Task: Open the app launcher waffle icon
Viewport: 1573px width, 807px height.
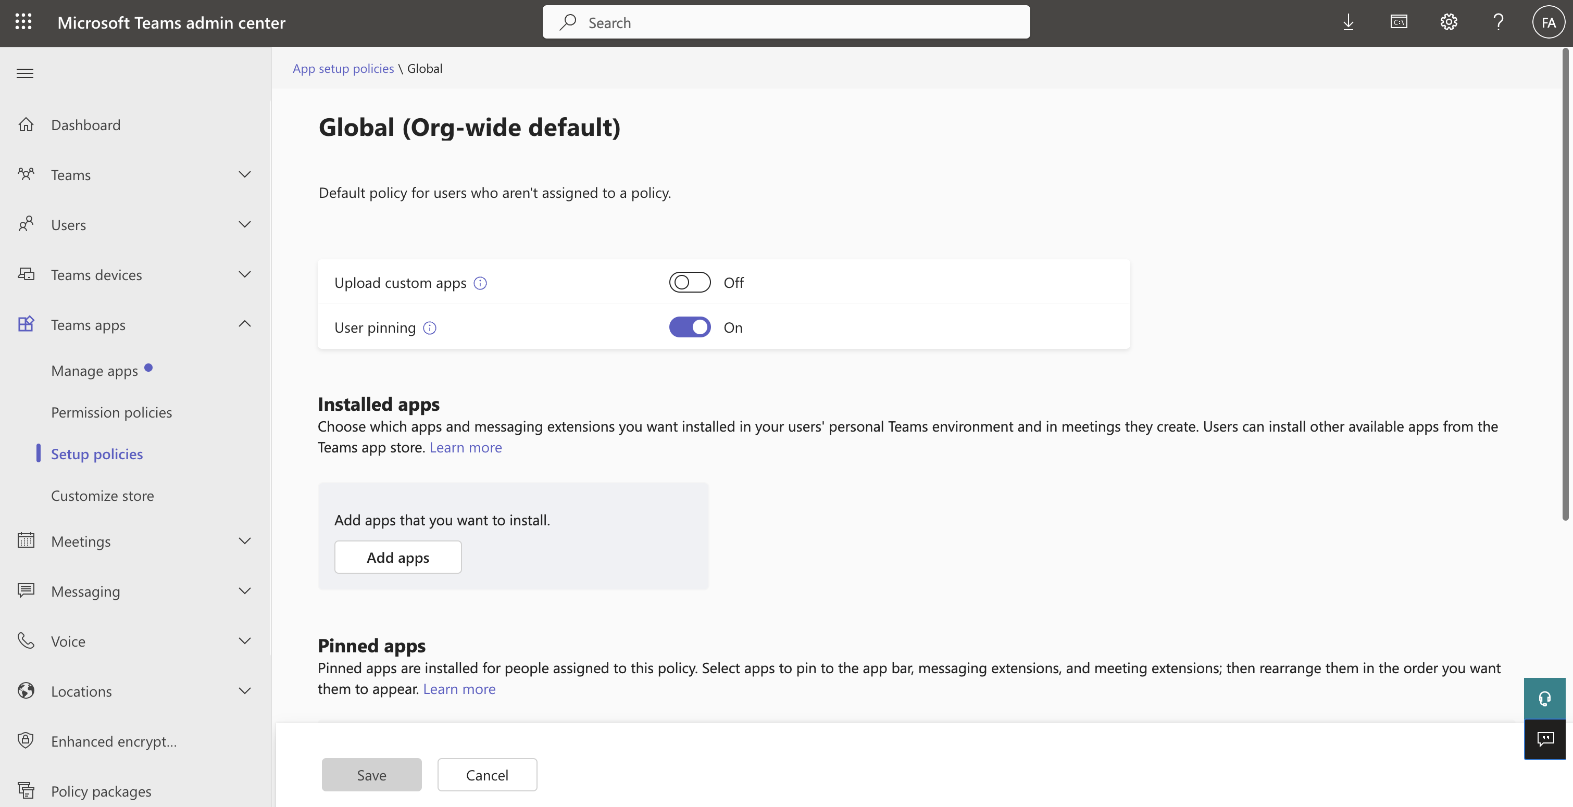Action: pyautogui.click(x=23, y=22)
